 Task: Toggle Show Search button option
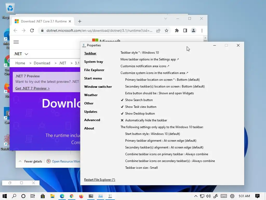click(137, 100)
